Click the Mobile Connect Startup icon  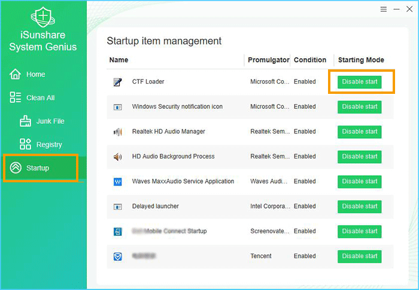pos(117,231)
